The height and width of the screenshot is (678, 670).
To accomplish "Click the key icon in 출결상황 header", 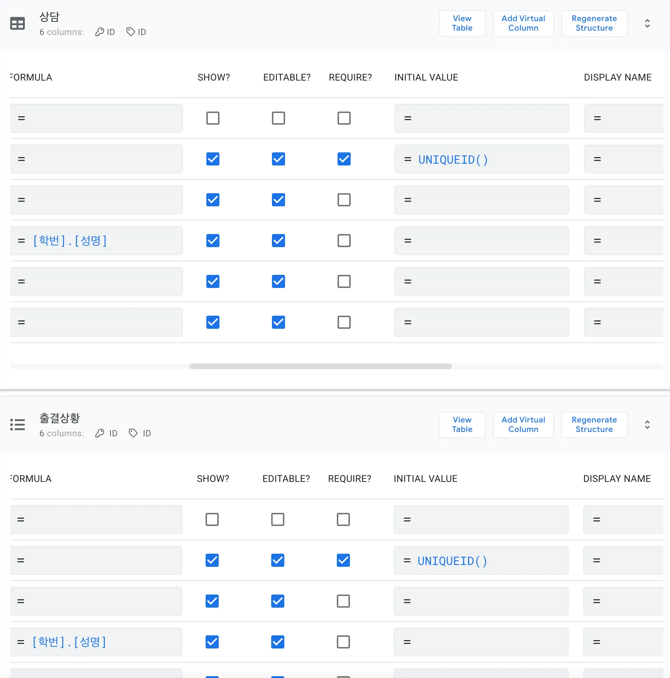I will pos(100,433).
